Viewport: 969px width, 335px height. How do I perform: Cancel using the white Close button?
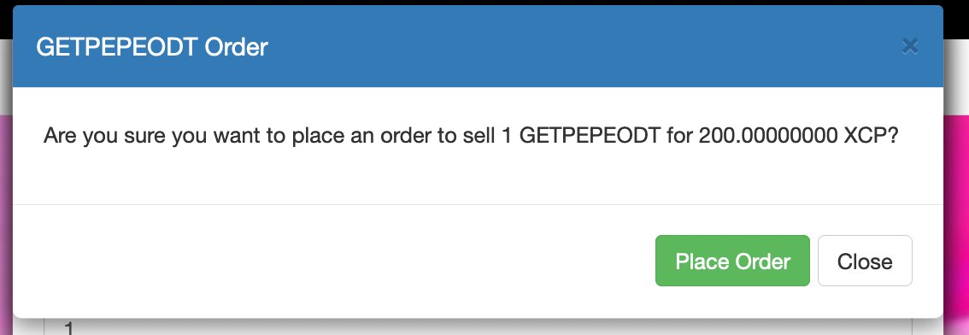point(865,261)
